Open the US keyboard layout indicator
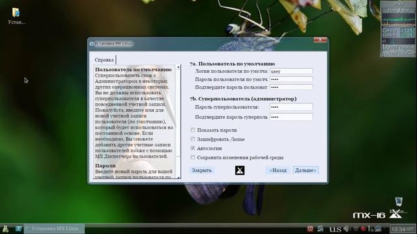 tap(335, 229)
